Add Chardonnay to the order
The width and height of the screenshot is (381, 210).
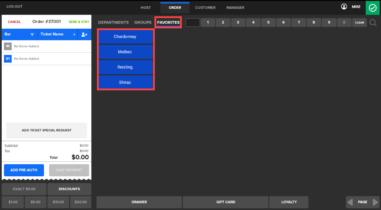[125, 37]
